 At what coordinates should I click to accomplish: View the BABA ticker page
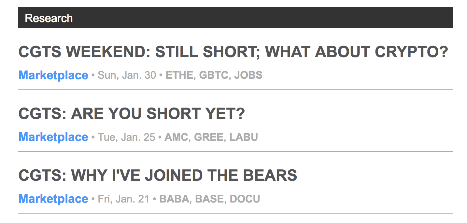[x=174, y=199]
